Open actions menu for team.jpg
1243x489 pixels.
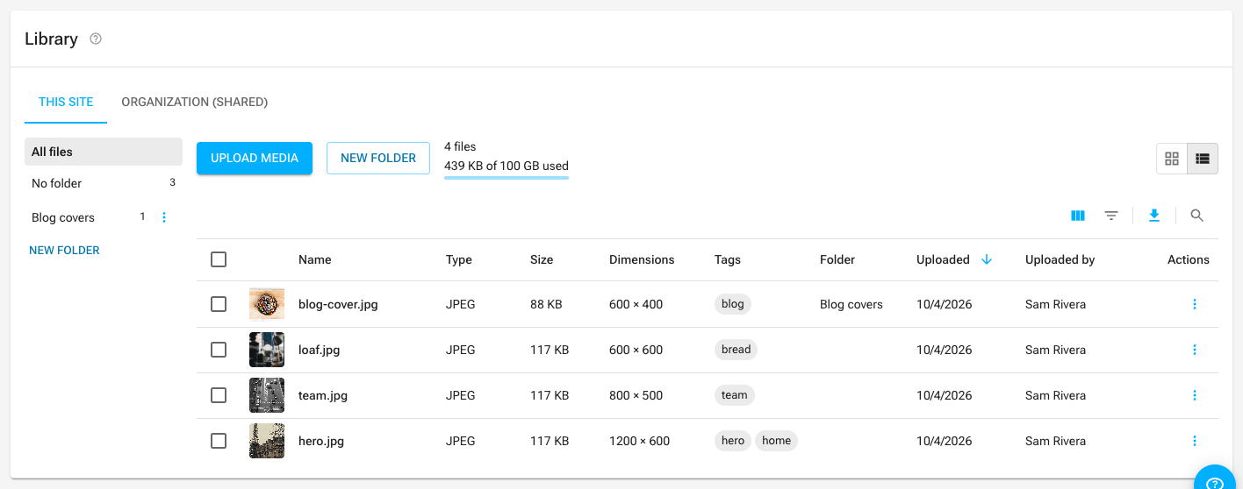1195,395
